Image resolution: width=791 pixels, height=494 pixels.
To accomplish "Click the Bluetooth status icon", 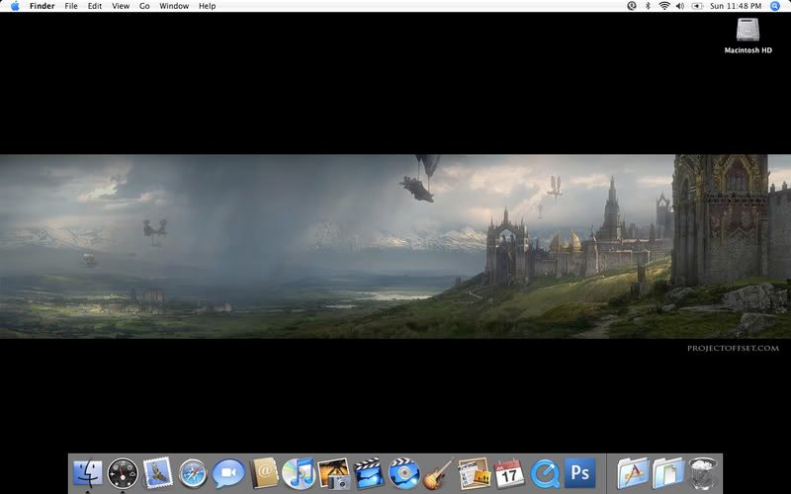I will pyautogui.click(x=648, y=6).
